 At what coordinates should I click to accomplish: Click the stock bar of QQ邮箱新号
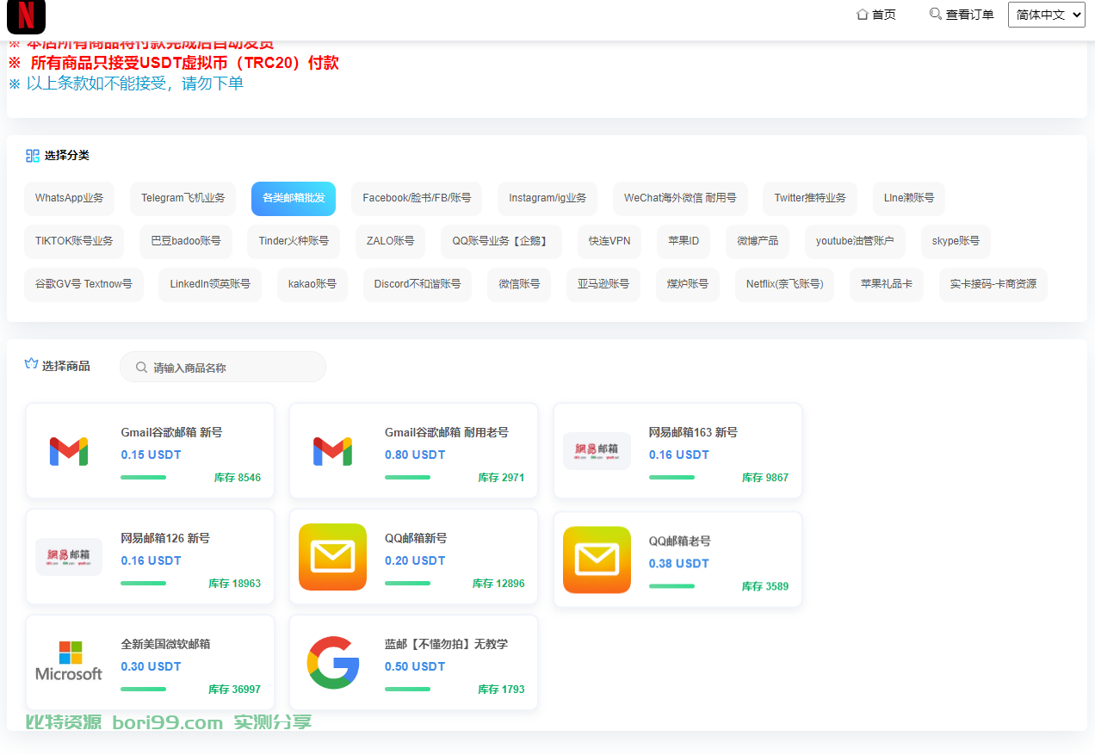tap(407, 584)
